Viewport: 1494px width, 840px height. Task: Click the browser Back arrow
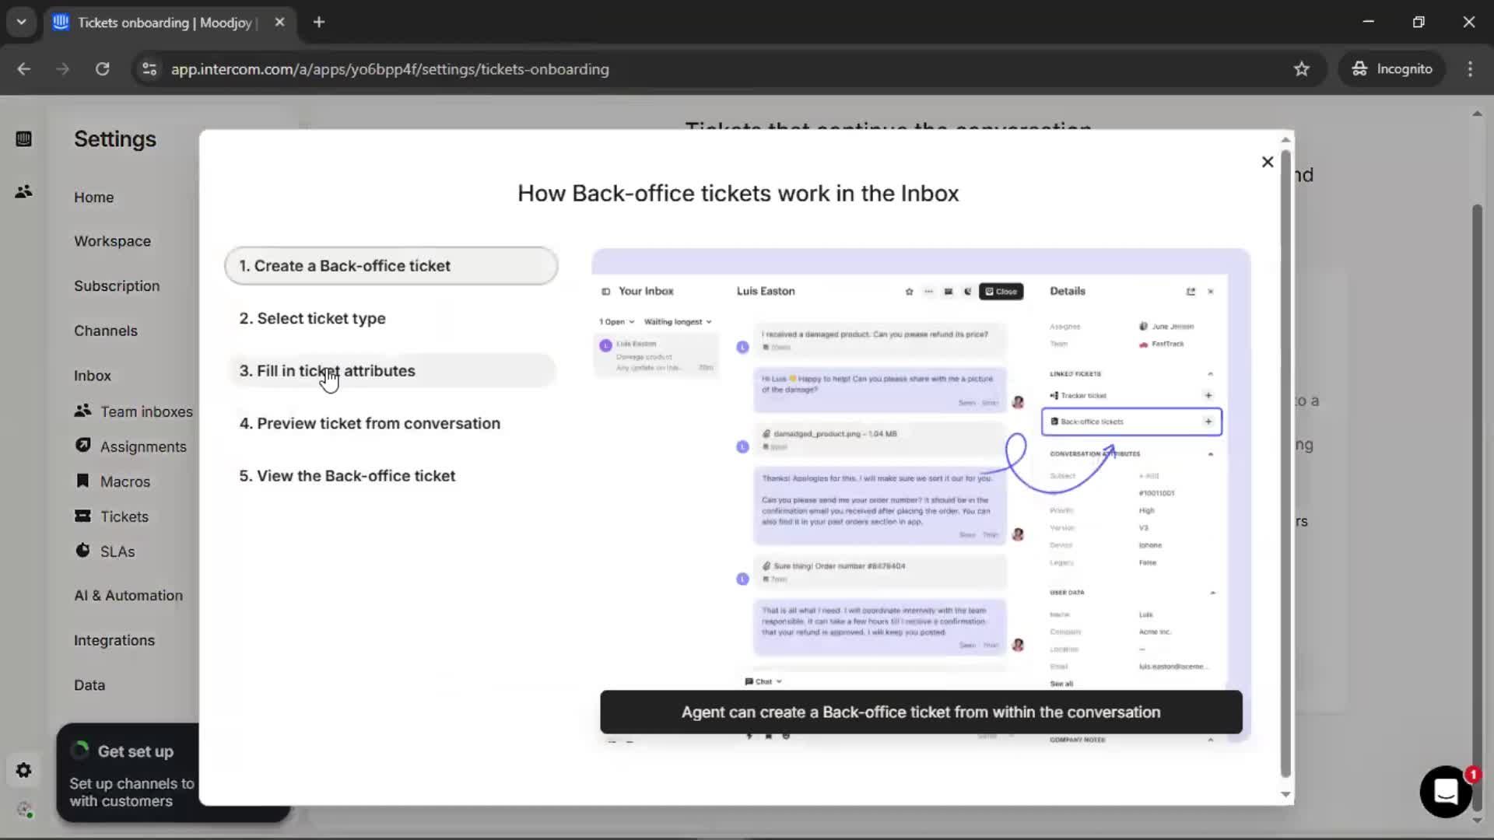click(24, 69)
